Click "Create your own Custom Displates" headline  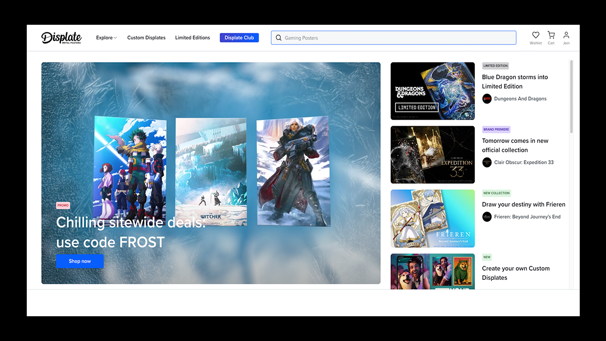pos(516,273)
